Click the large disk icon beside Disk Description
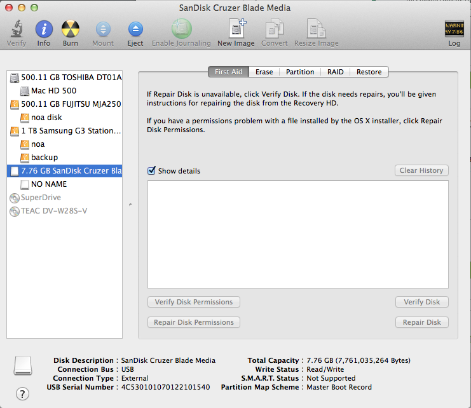The width and height of the screenshot is (471, 408). coord(23,365)
